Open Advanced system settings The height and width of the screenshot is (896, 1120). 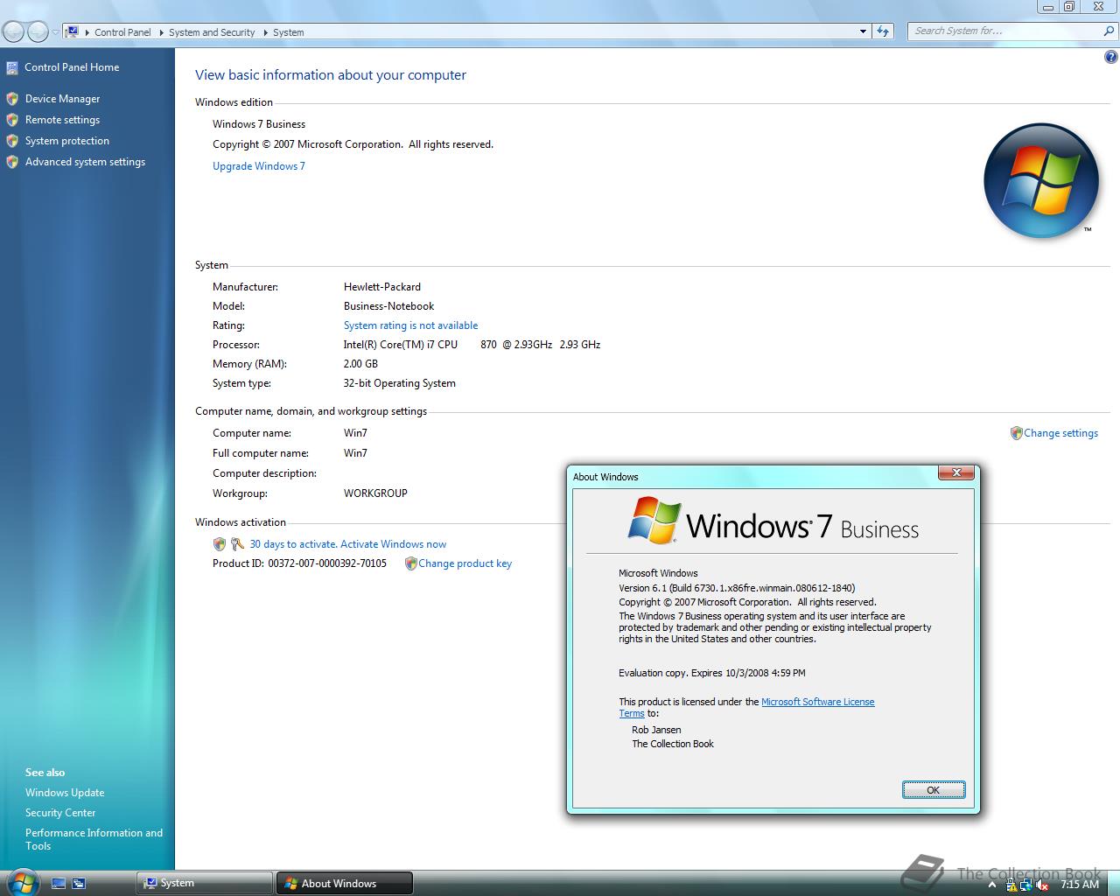coord(85,162)
